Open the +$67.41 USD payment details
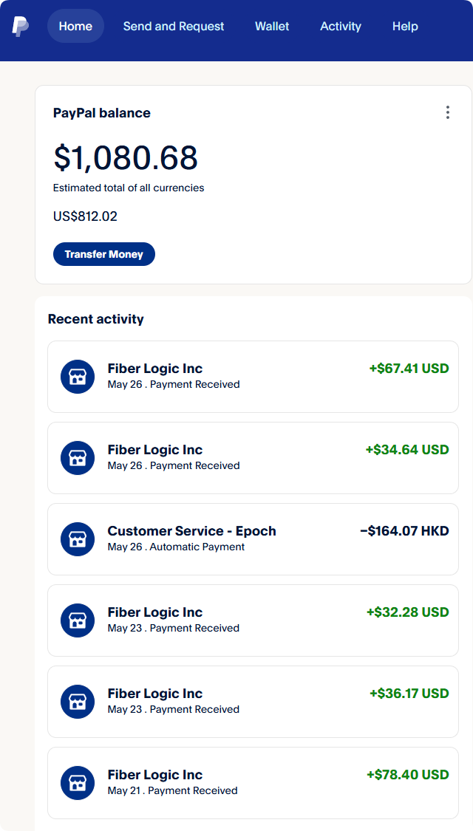Image resolution: width=473 pixels, height=831 pixels. coord(253,376)
